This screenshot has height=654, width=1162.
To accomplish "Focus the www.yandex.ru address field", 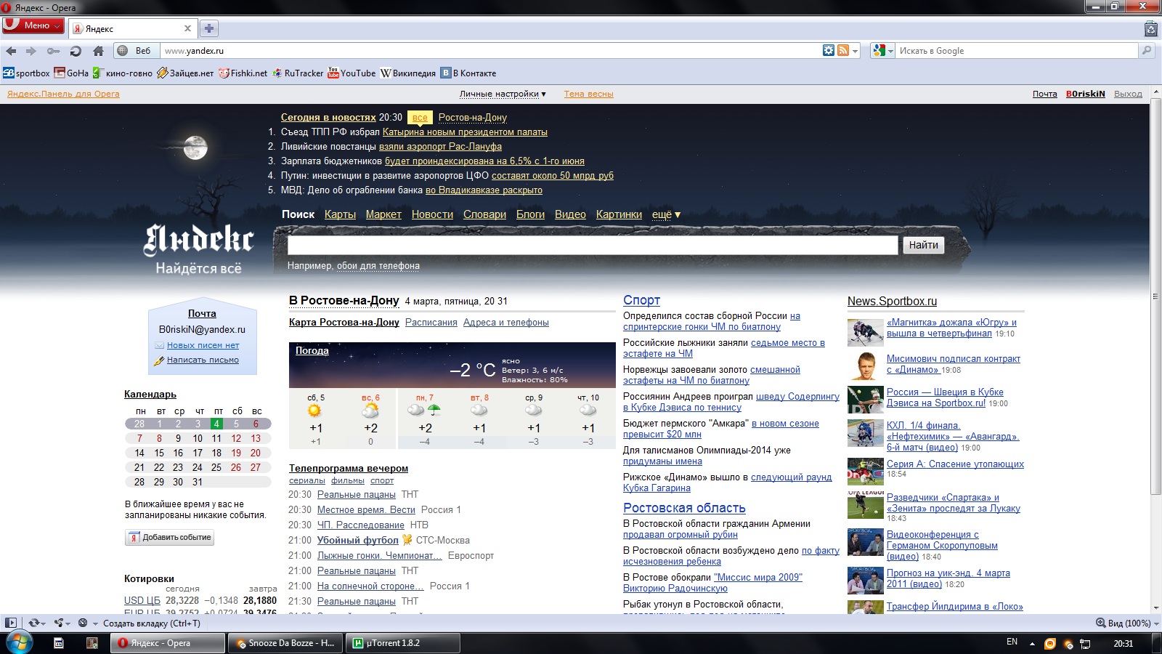I will (x=490, y=51).
